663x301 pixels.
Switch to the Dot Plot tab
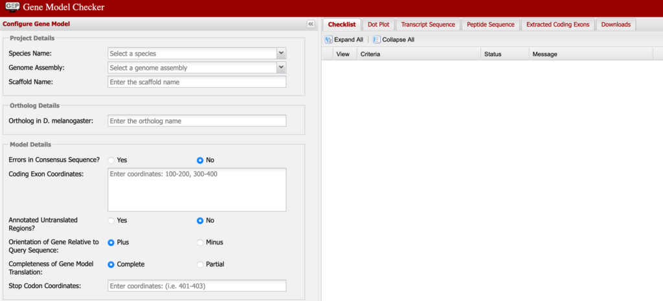click(378, 25)
